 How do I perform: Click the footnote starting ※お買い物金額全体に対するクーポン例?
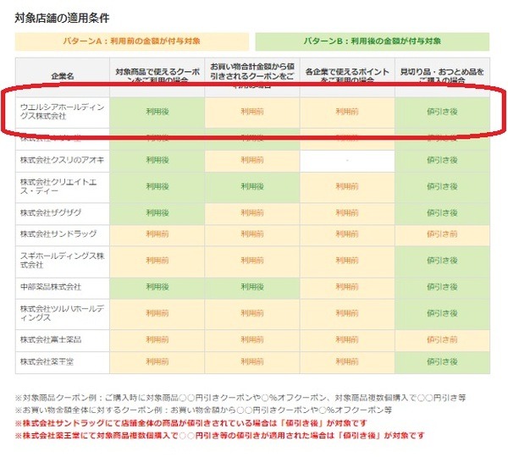click(x=203, y=410)
